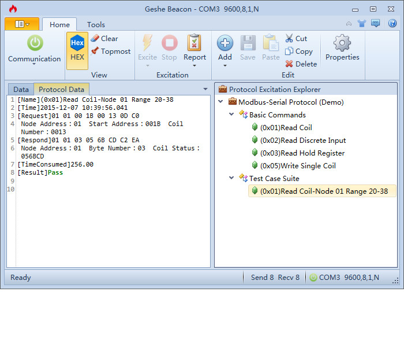Click the [TimeConsumed]256.00 line

tap(55, 164)
